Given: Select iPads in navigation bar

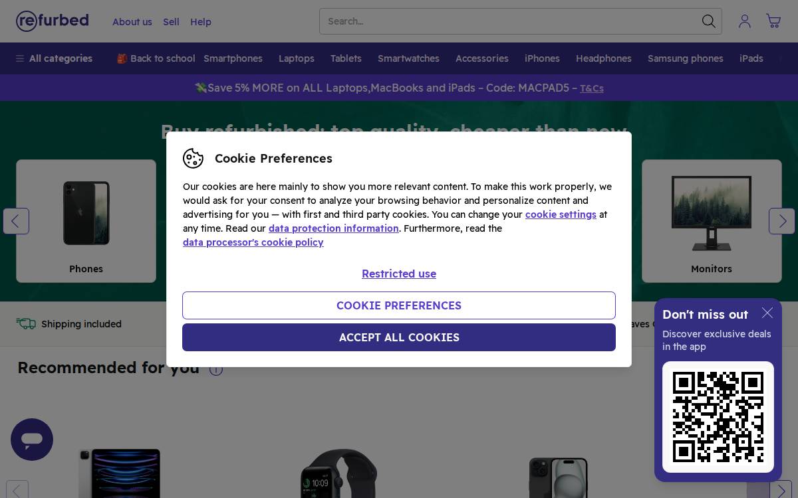Looking at the screenshot, I should [751, 58].
